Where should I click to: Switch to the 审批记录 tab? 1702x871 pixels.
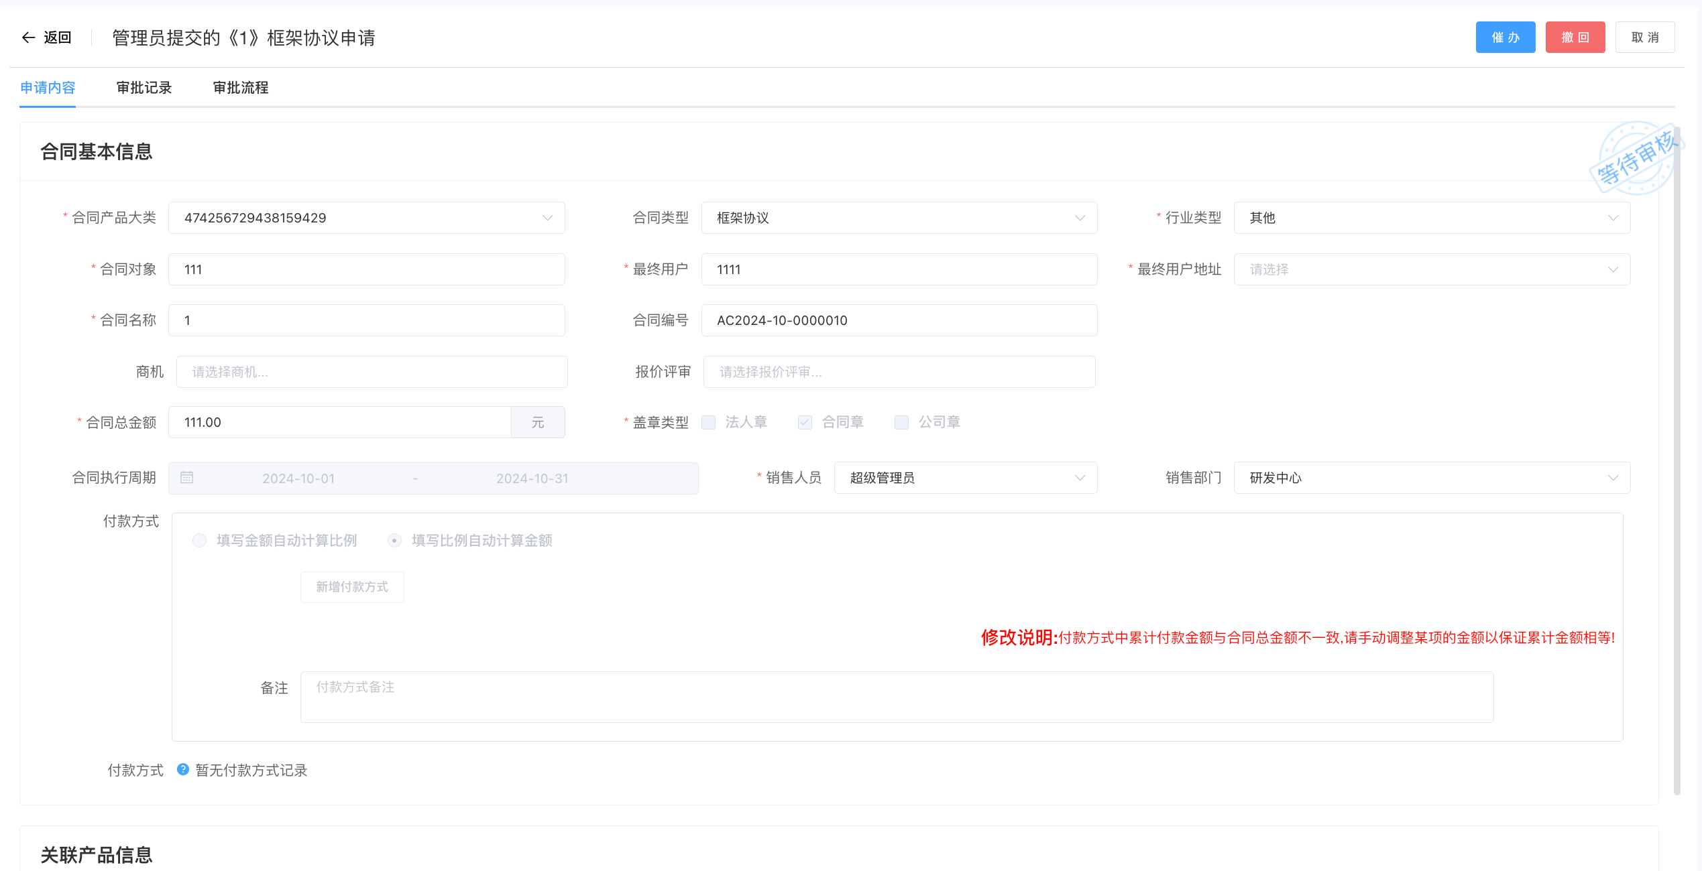point(144,88)
